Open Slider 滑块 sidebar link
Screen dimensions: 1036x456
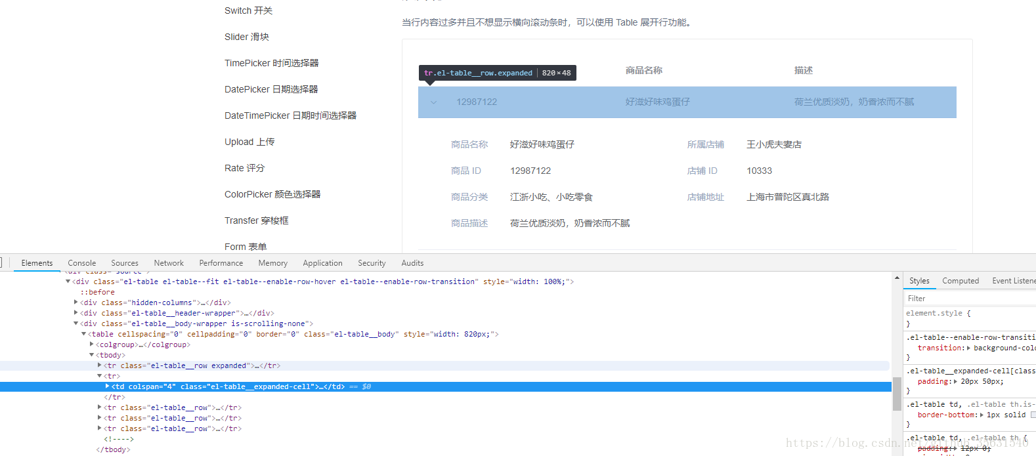tap(247, 37)
